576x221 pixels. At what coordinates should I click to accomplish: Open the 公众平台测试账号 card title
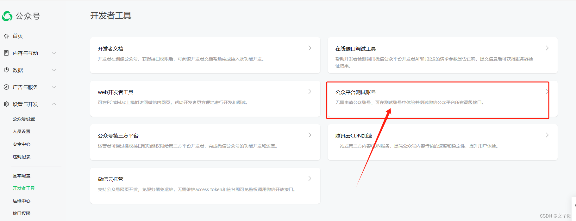[x=355, y=92]
